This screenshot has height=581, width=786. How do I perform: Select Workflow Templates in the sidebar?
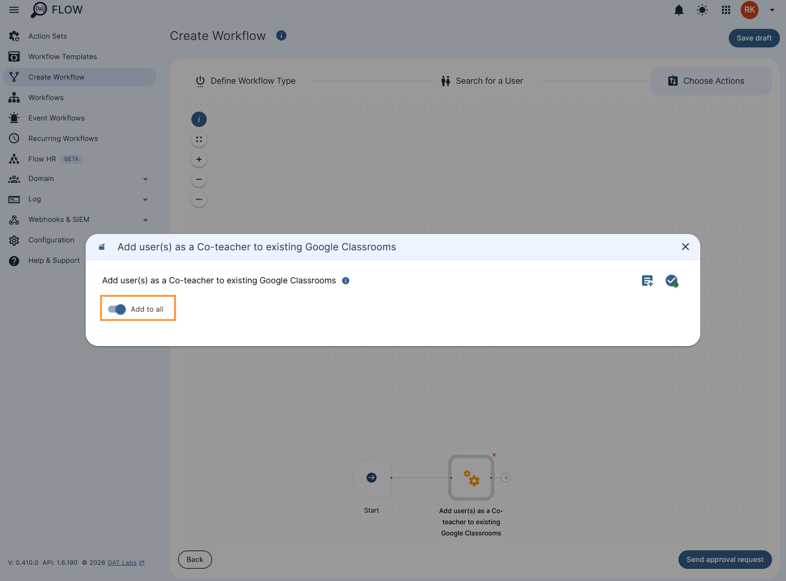tap(62, 56)
